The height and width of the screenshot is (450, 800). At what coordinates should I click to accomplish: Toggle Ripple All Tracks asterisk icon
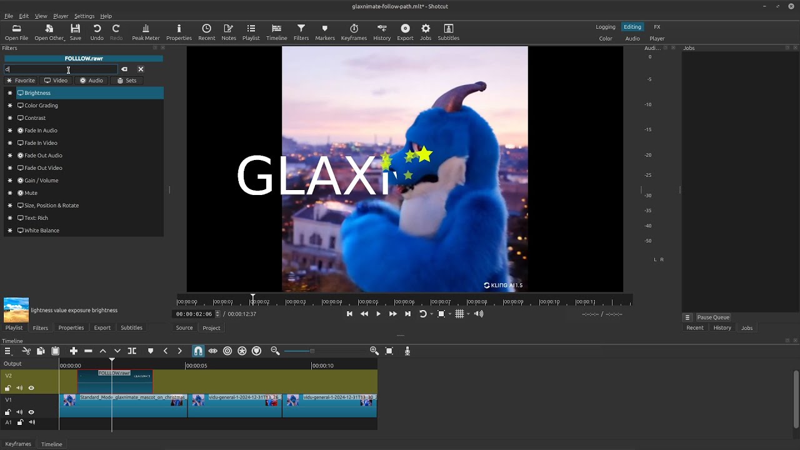click(242, 351)
